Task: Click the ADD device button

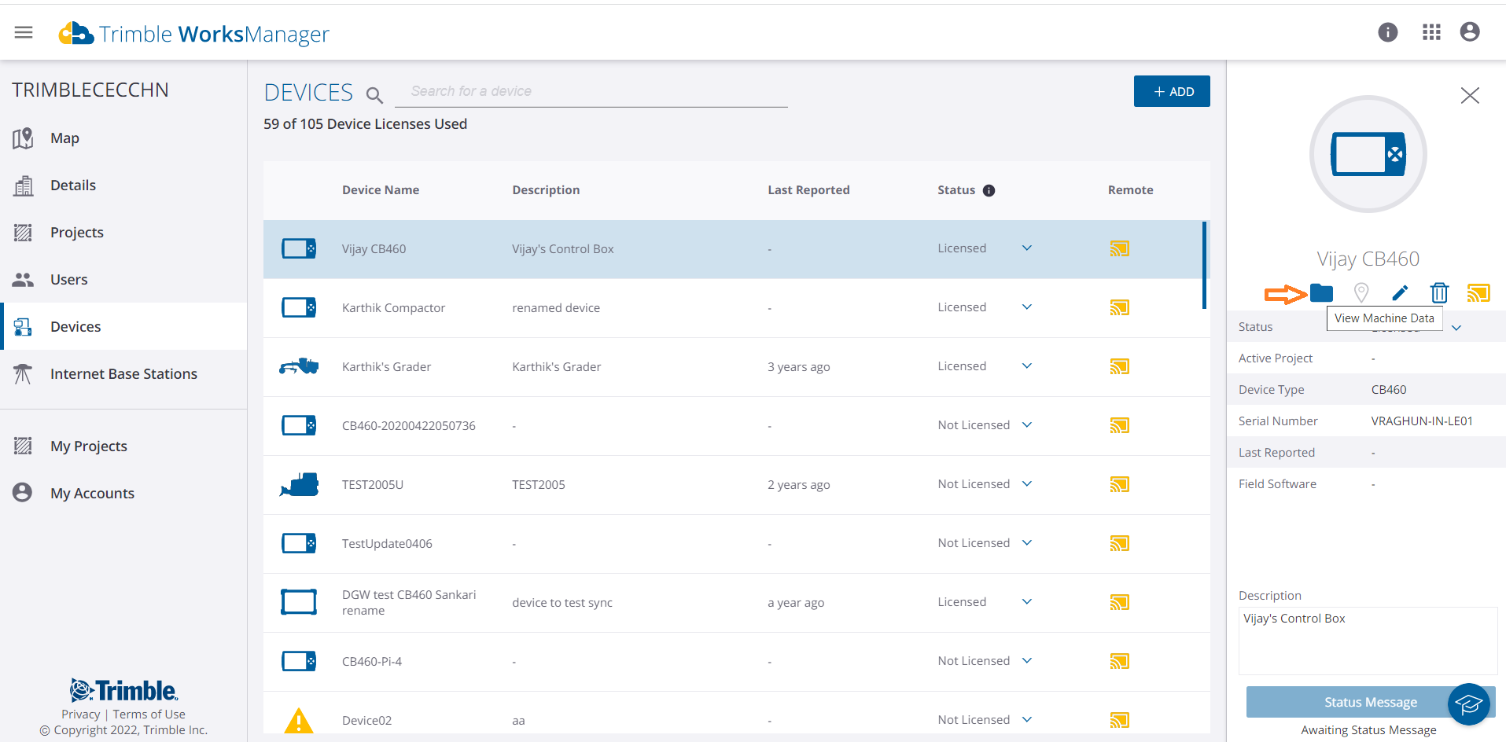Action: click(x=1171, y=91)
